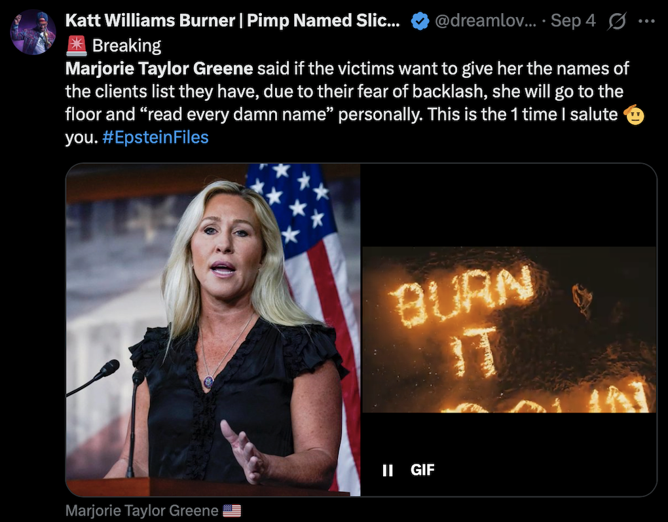Click the red siren emoji before Breaking
This screenshot has height=522, width=668.
(x=77, y=46)
